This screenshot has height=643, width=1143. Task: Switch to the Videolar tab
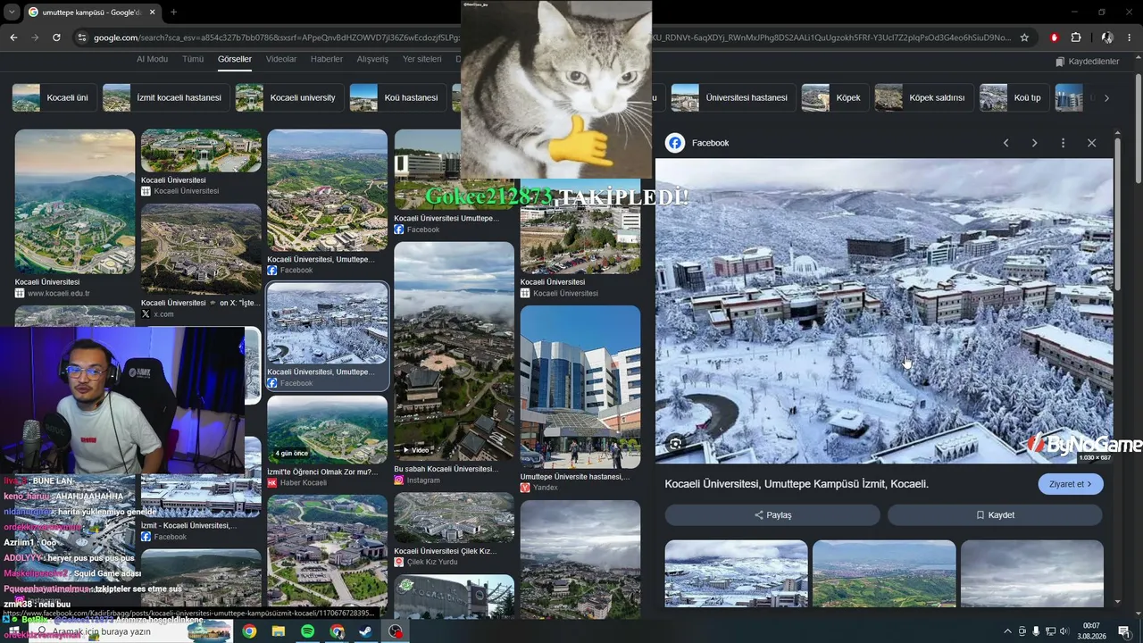281,59
